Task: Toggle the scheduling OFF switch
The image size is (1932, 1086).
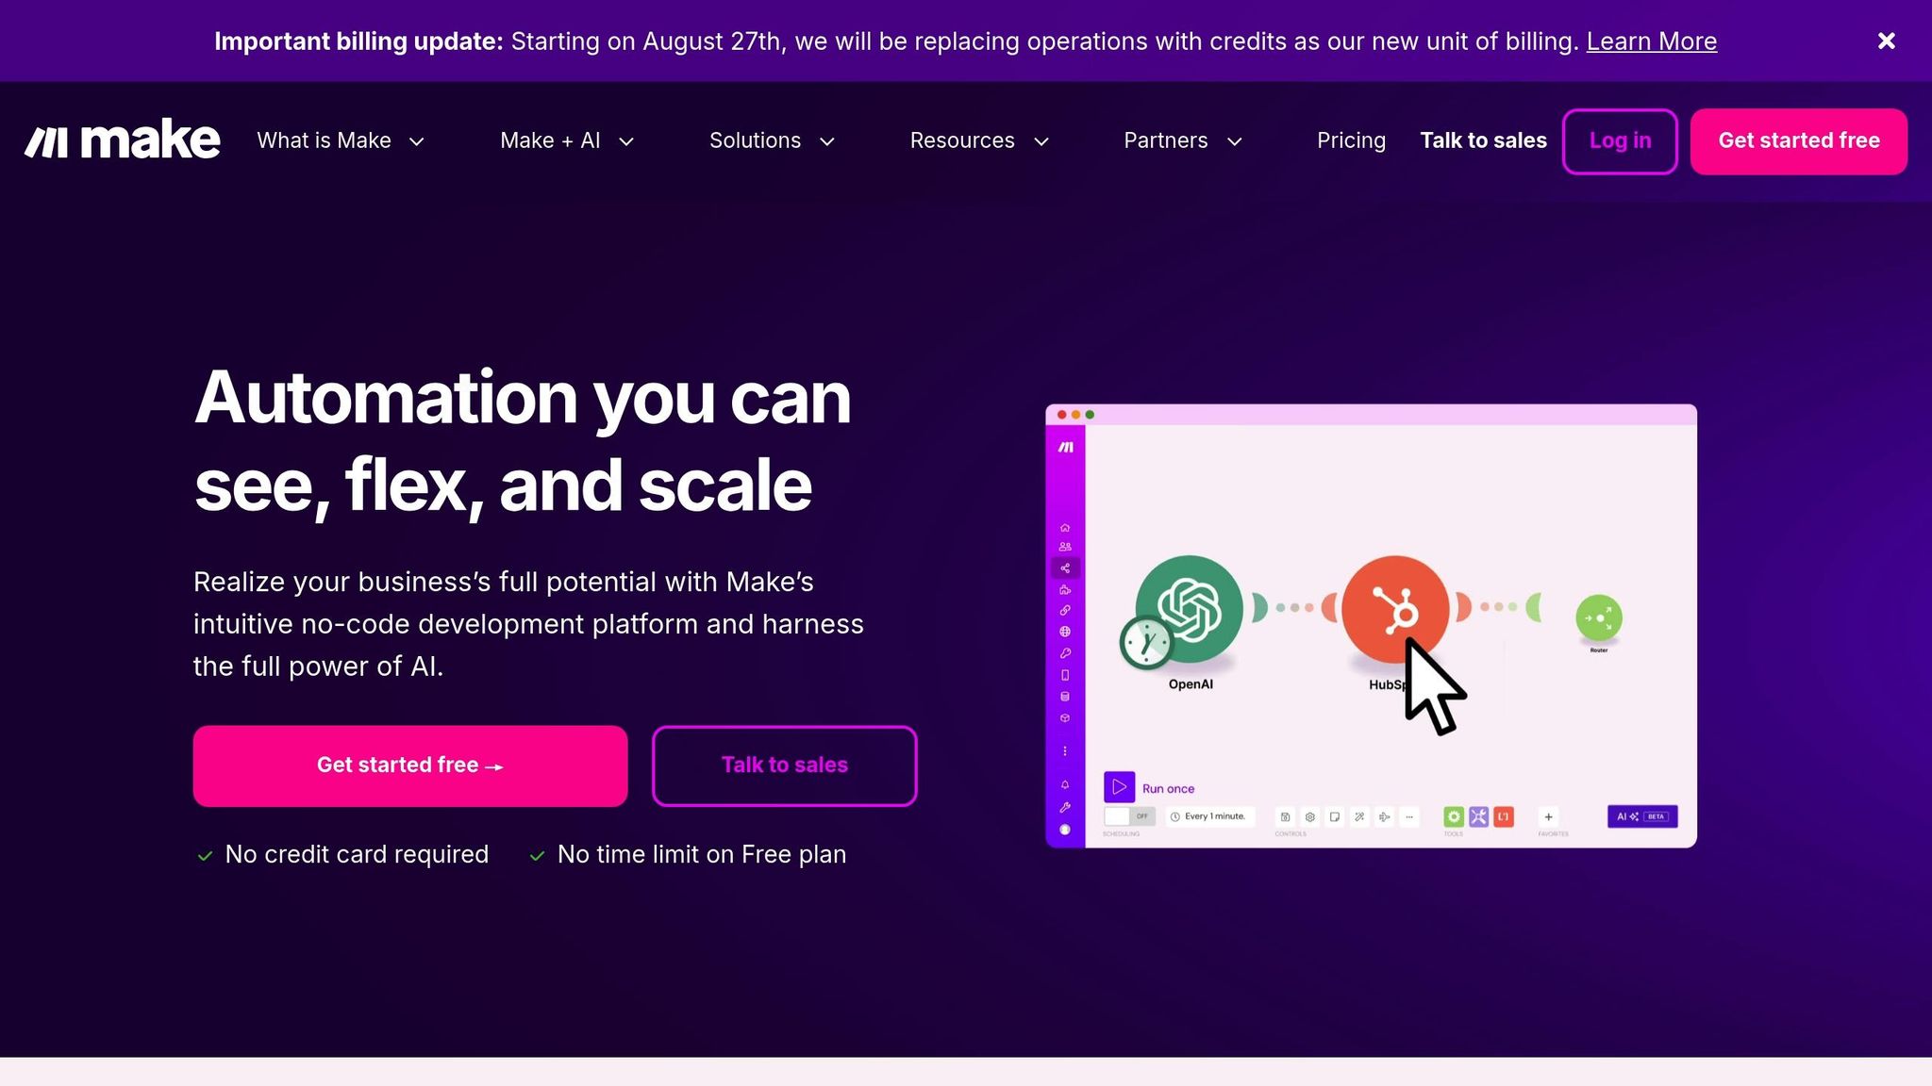Action: (x=1129, y=816)
